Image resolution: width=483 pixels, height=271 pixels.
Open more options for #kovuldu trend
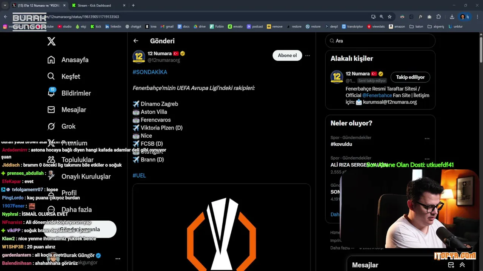(x=427, y=139)
